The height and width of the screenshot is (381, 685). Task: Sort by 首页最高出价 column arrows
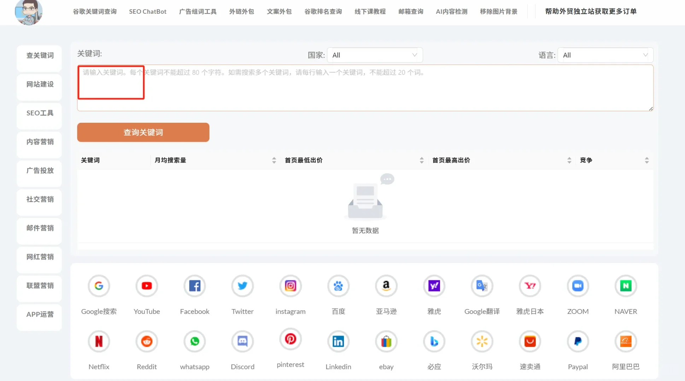[x=569, y=160]
